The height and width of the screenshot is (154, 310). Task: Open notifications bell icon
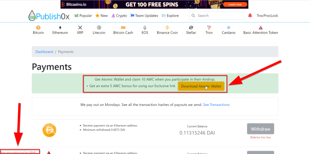click(250, 15)
